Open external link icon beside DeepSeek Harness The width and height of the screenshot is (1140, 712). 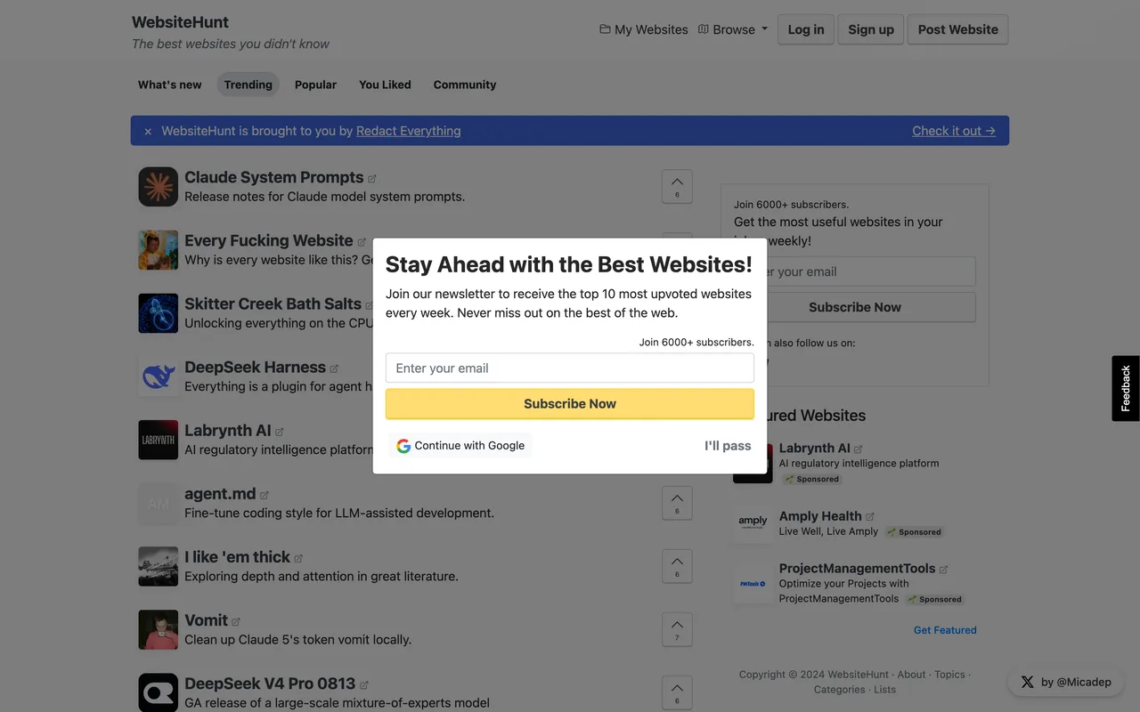click(334, 368)
